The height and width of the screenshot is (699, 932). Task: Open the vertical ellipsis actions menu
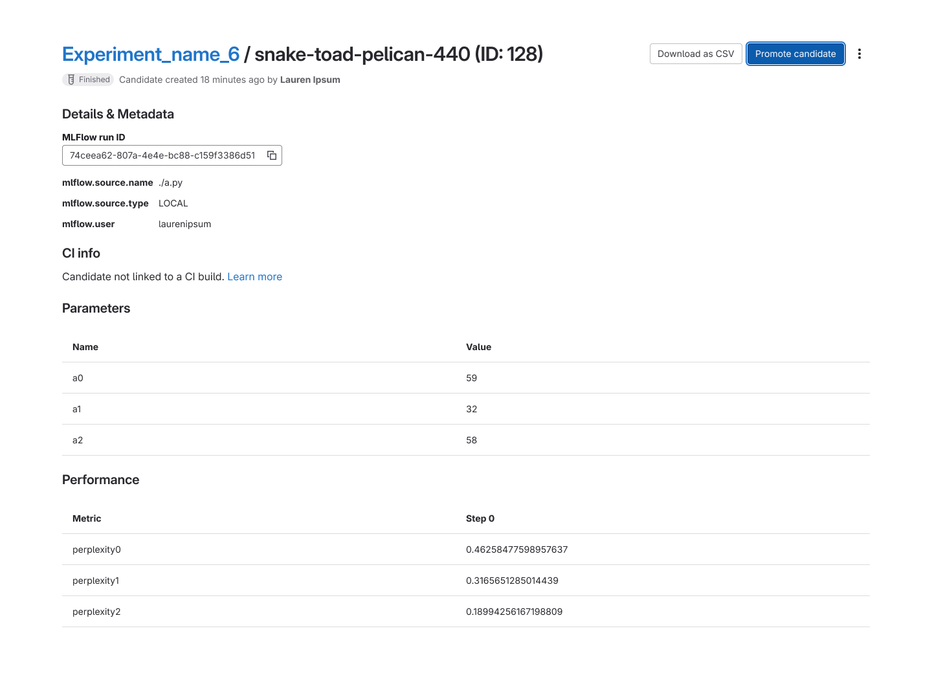point(860,54)
